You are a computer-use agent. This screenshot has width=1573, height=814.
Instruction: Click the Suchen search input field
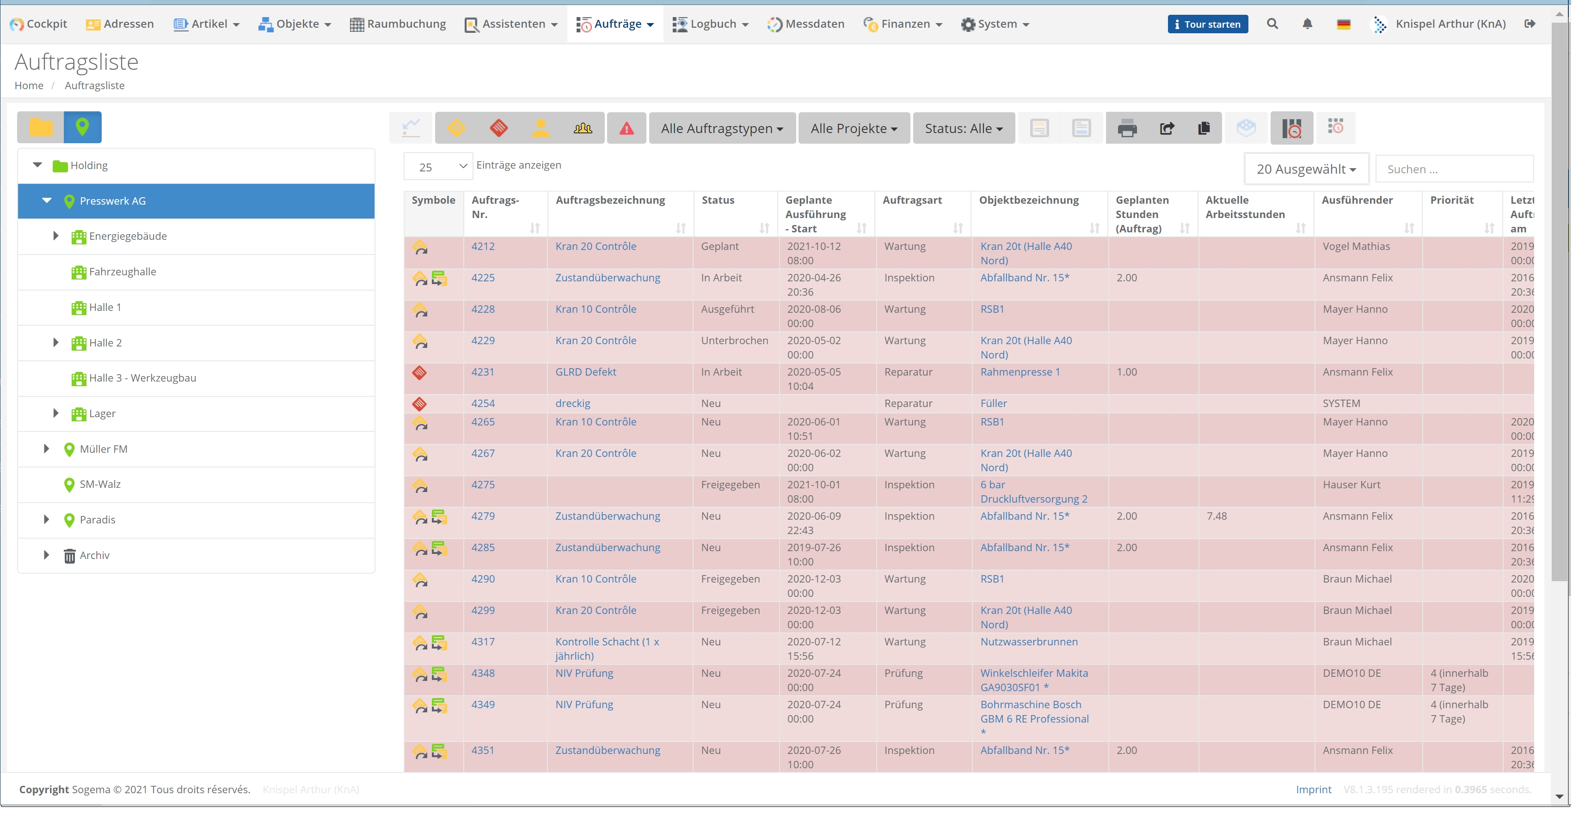[1453, 169]
